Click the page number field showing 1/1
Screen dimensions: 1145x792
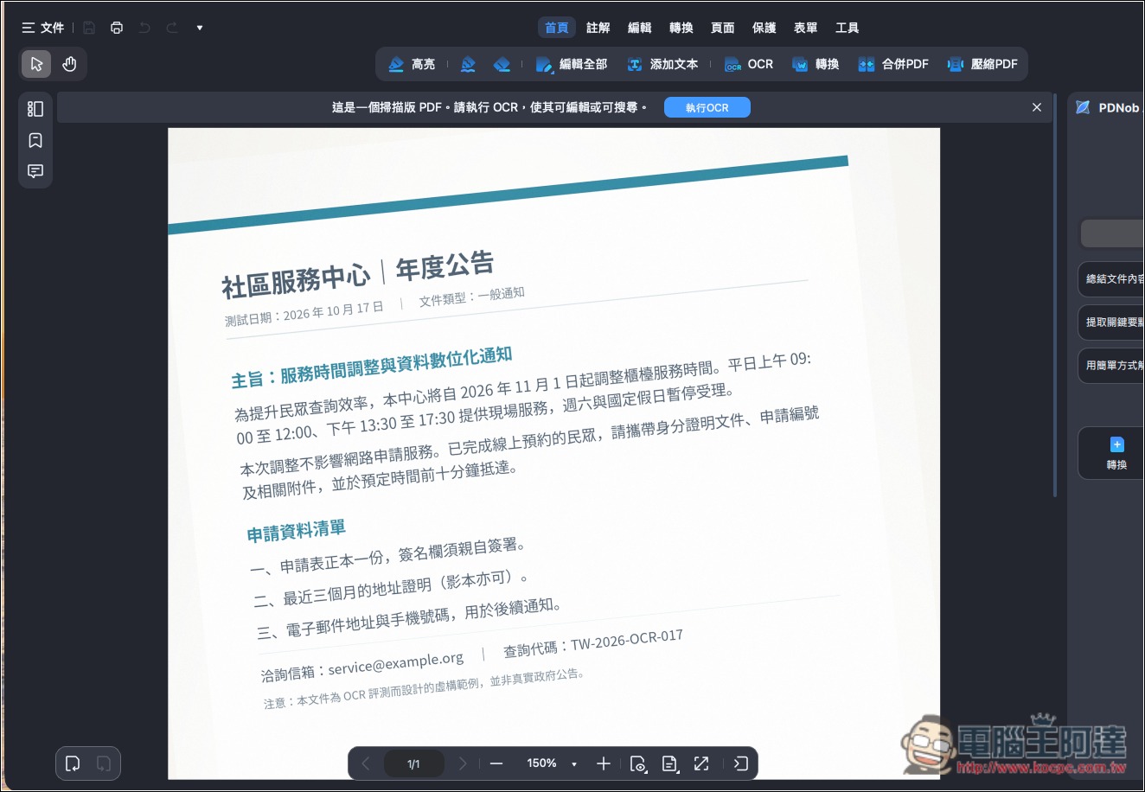413,763
